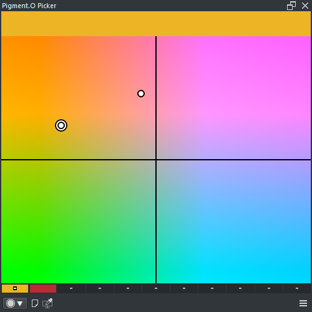Click the folded page fill icon
Screen dimensions: 312x312
pyautogui.click(x=35, y=303)
